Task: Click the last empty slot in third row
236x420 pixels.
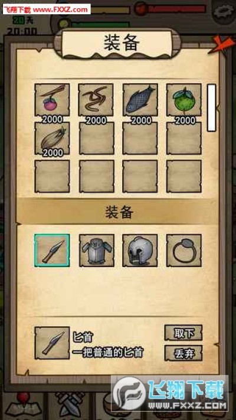Action: click(184, 177)
